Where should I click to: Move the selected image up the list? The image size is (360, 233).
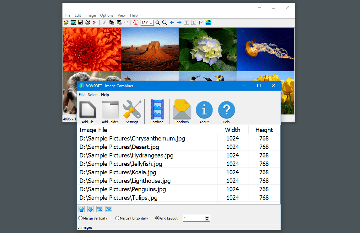click(81, 209)
